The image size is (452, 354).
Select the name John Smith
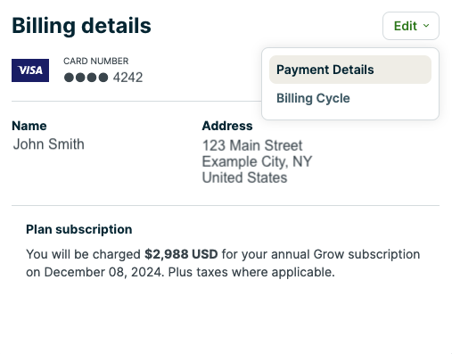(49, 144)
